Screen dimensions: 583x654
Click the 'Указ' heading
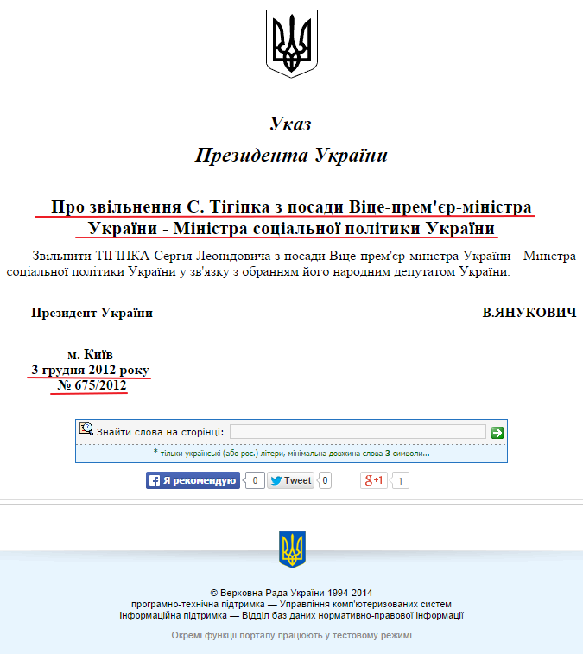[x=291, y=124]
